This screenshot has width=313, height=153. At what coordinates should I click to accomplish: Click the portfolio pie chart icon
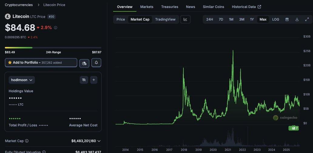point(84,63)
